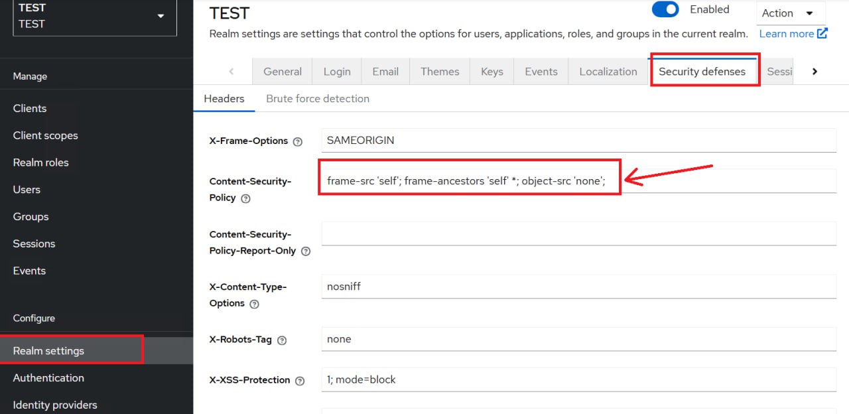The image size is (849, 414).
Task: Open the Learn more link
Action: 793,34
